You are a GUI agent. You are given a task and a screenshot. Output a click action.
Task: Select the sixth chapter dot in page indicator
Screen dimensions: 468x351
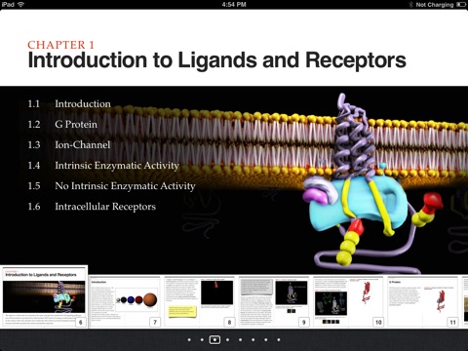253,340
